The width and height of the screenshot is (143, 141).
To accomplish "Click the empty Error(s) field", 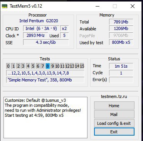I will (x=121, y=80).
